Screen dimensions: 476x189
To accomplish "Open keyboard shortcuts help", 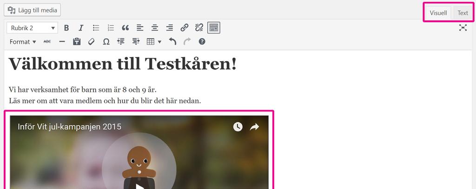I will point(202,42).
